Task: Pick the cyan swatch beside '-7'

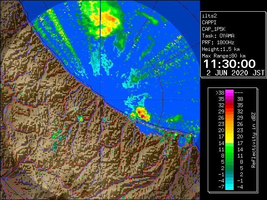Action: pyautogui.click(x=229, y=187)
